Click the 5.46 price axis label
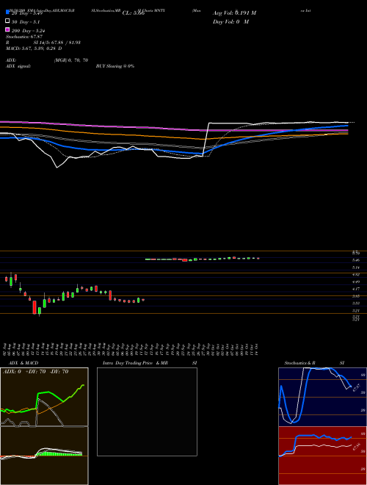Viewport: 367px width, 485px height. coord(355,260)
